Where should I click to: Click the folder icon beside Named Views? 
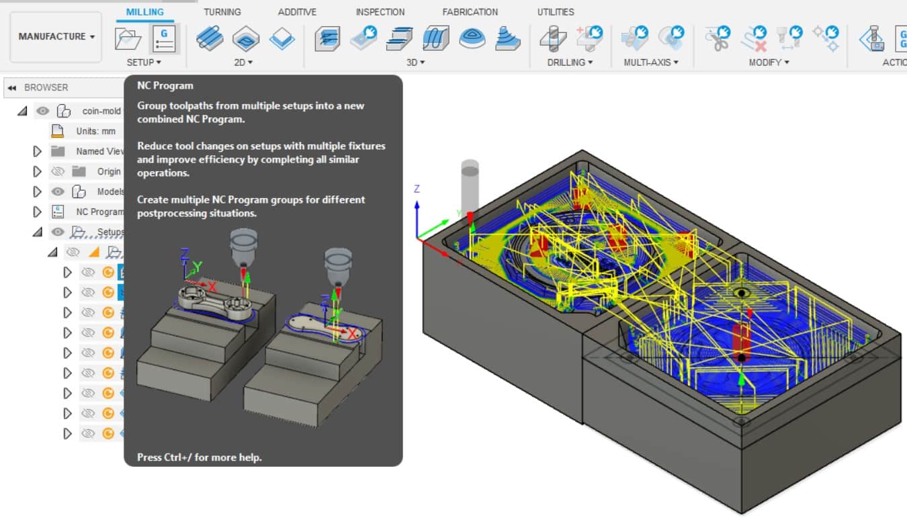click(x=58, y=151)
